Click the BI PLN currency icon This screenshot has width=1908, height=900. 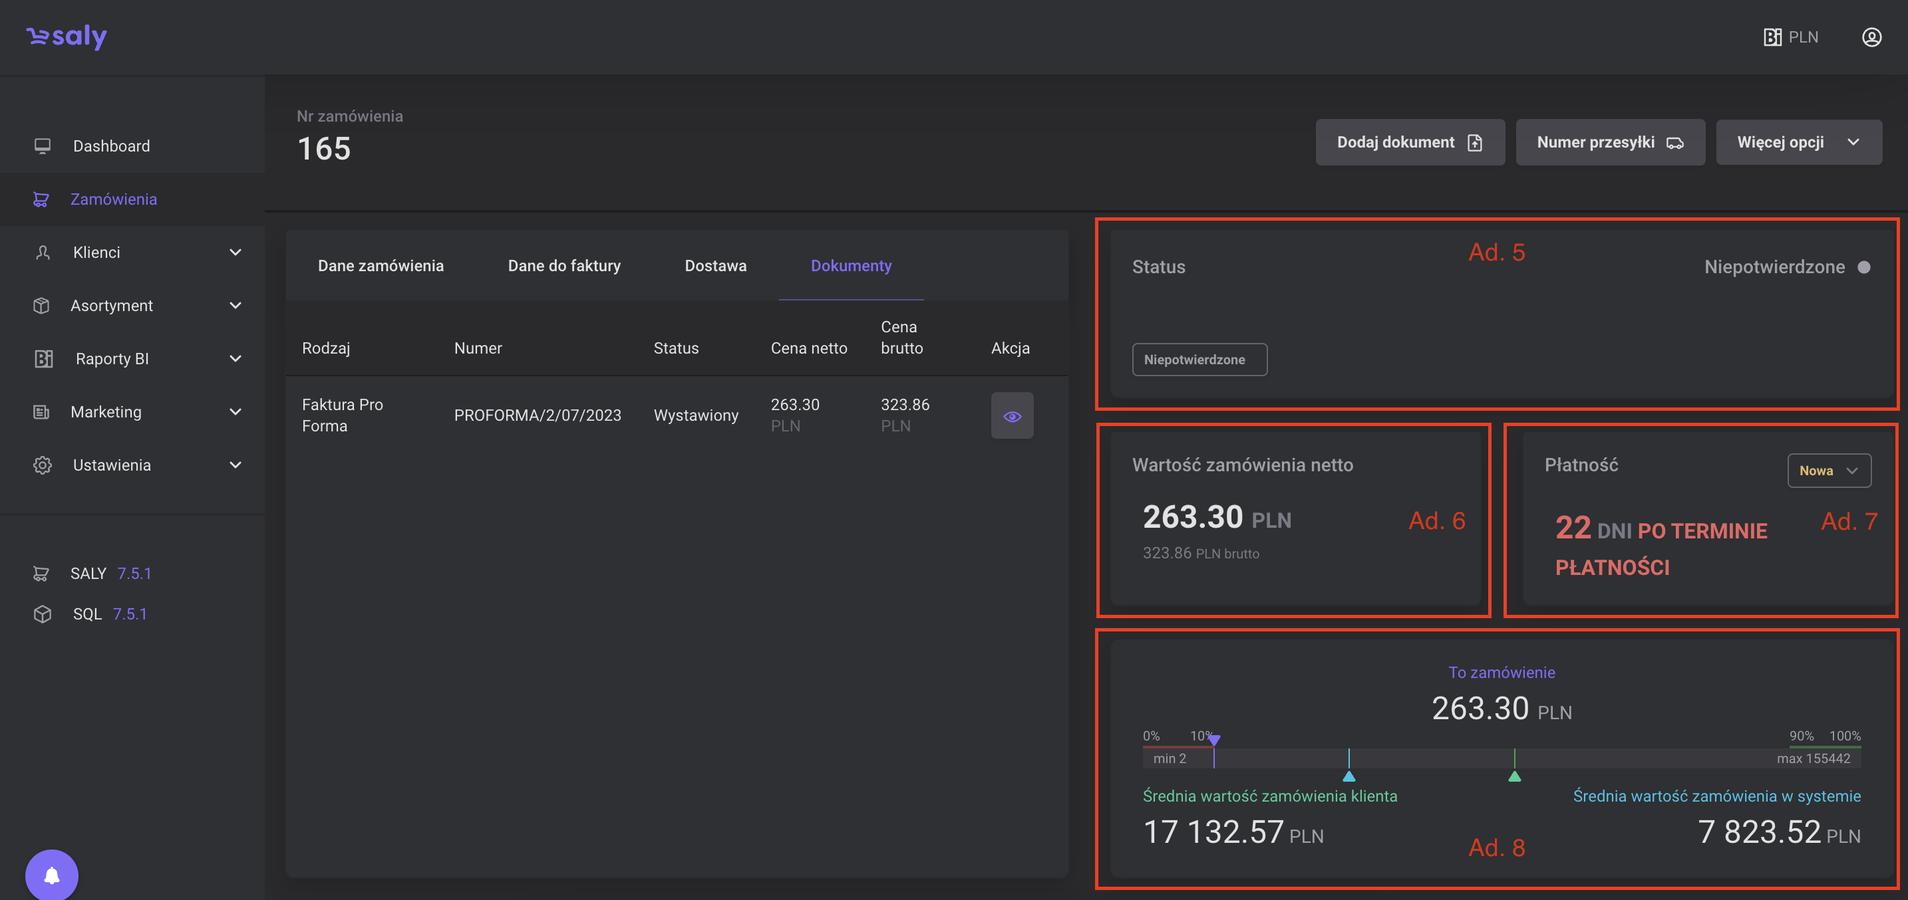pyautogui.click(x=1772, y=37)
